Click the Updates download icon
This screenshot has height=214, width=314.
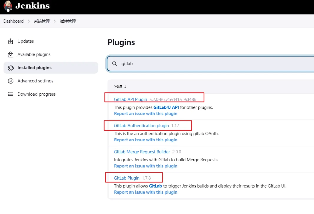pos(10,41)
